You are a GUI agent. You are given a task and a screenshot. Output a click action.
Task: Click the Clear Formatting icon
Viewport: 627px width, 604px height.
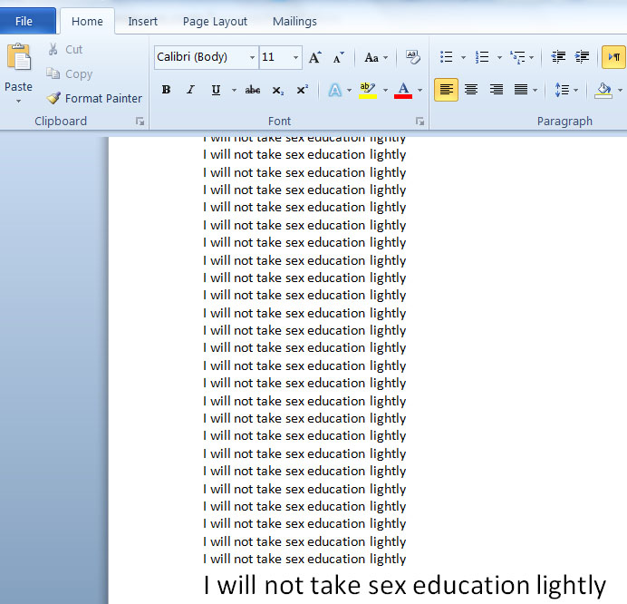(412, 57)
